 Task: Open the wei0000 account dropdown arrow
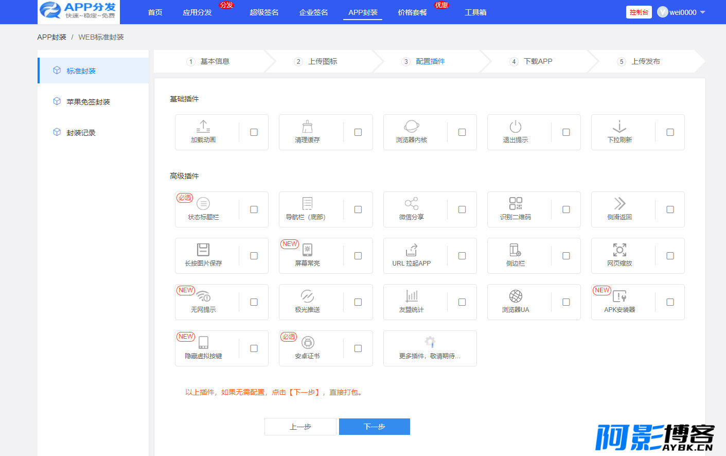point(703,12)
